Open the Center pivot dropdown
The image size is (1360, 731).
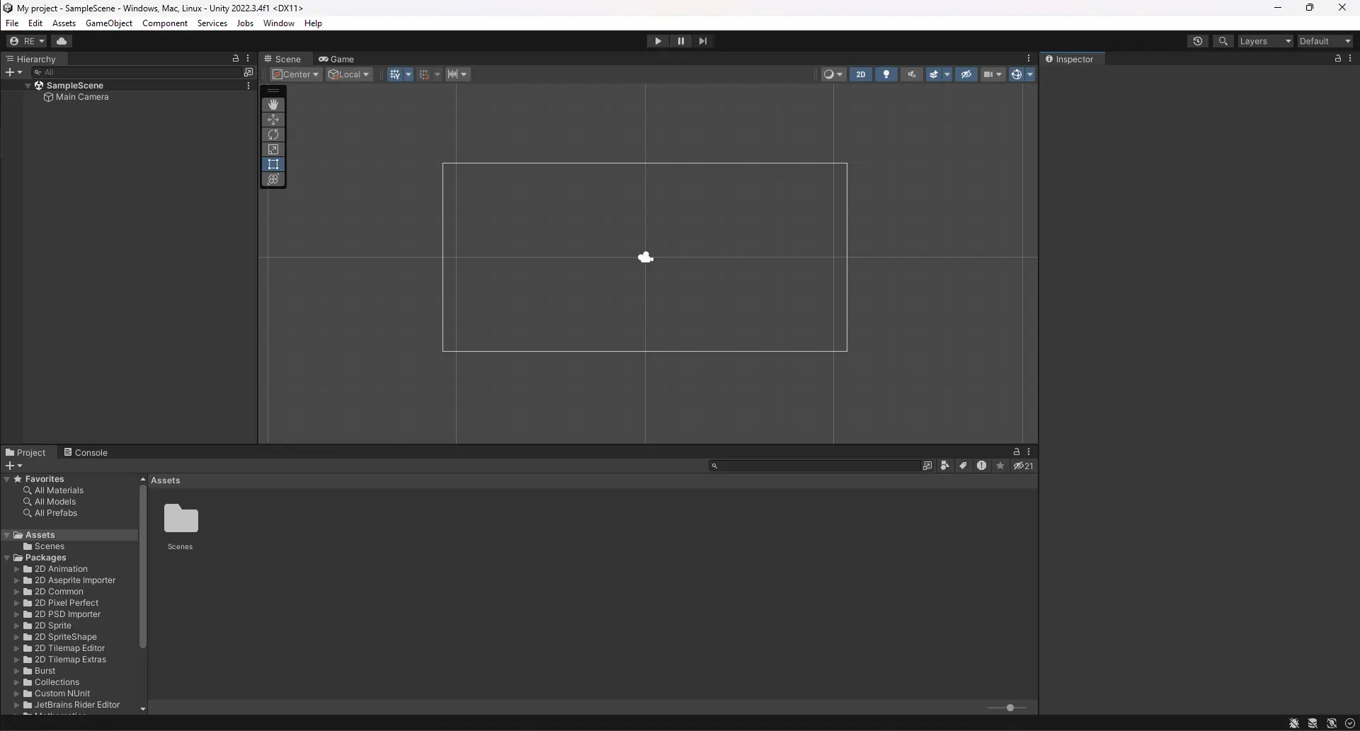pyautogui.click(x=296, y=74)
